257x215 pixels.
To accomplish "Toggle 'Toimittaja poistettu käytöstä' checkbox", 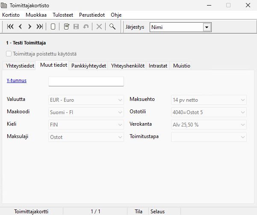I will pyautogui.click(x=9, y=54).
